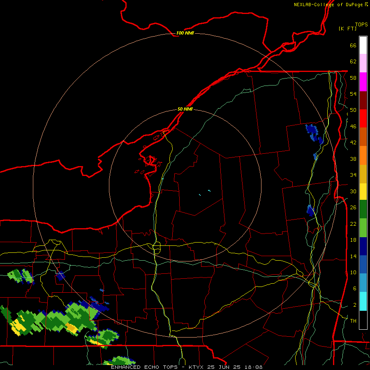Image resolution: width=370 pixels, height=370 pixels.
Task: Click the light pink 62 kft legend swatch
Action: click(363, 63)
